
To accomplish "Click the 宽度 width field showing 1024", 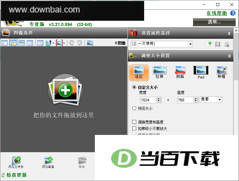I will pyautogui.click(x=148, y=100).
